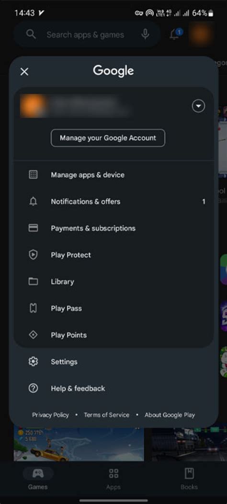Viewport: 227px width, 504px height.
Task: Switch to the Apps tab
Action: [x=113, y=478]
